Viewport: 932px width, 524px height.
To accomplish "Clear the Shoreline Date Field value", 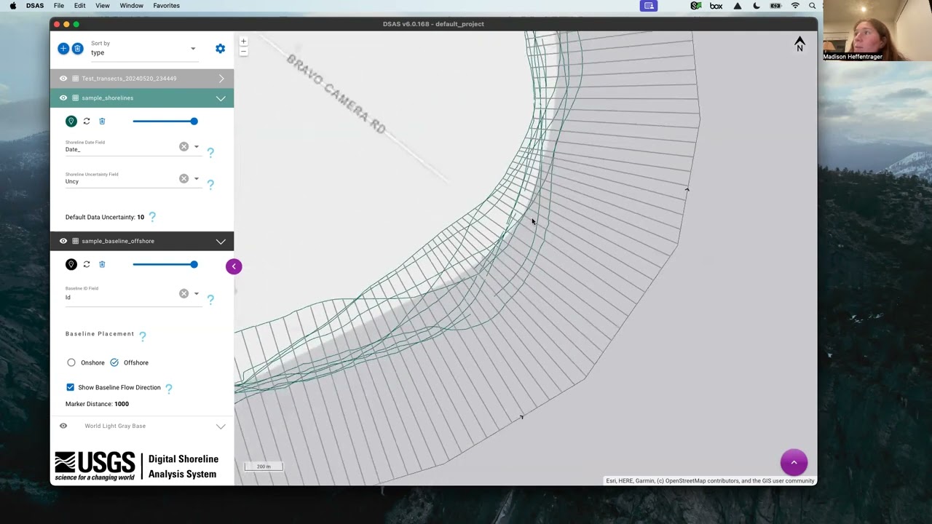I will point(183,147).
